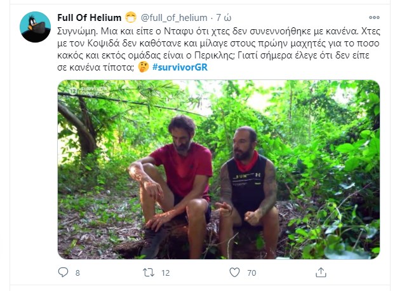Screen dimensions: 395x291
Task: Click the reply count showing 8
Action: click(x=77, y=273)
